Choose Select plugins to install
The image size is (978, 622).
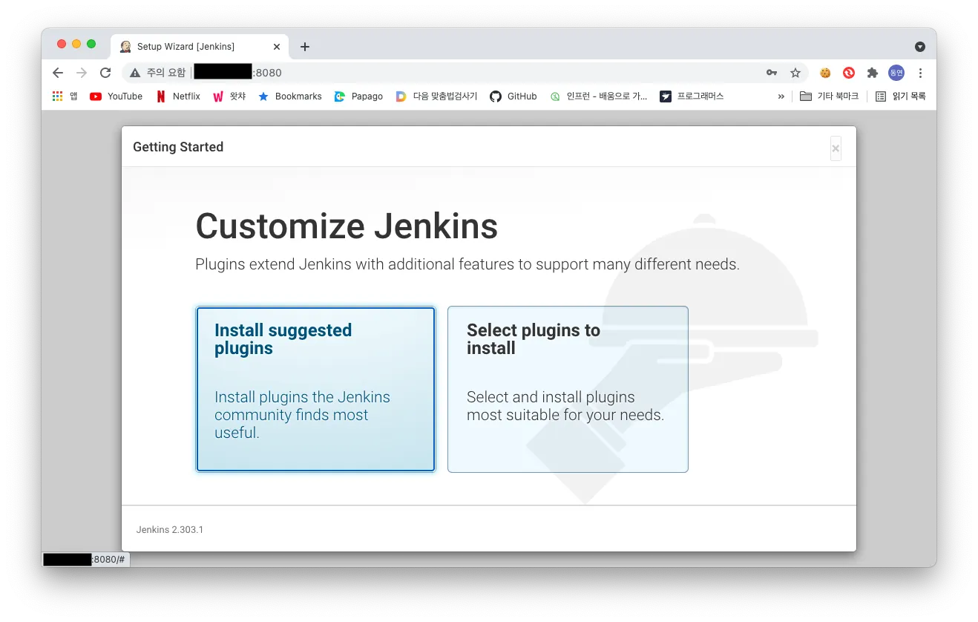[x=568, y=389]
